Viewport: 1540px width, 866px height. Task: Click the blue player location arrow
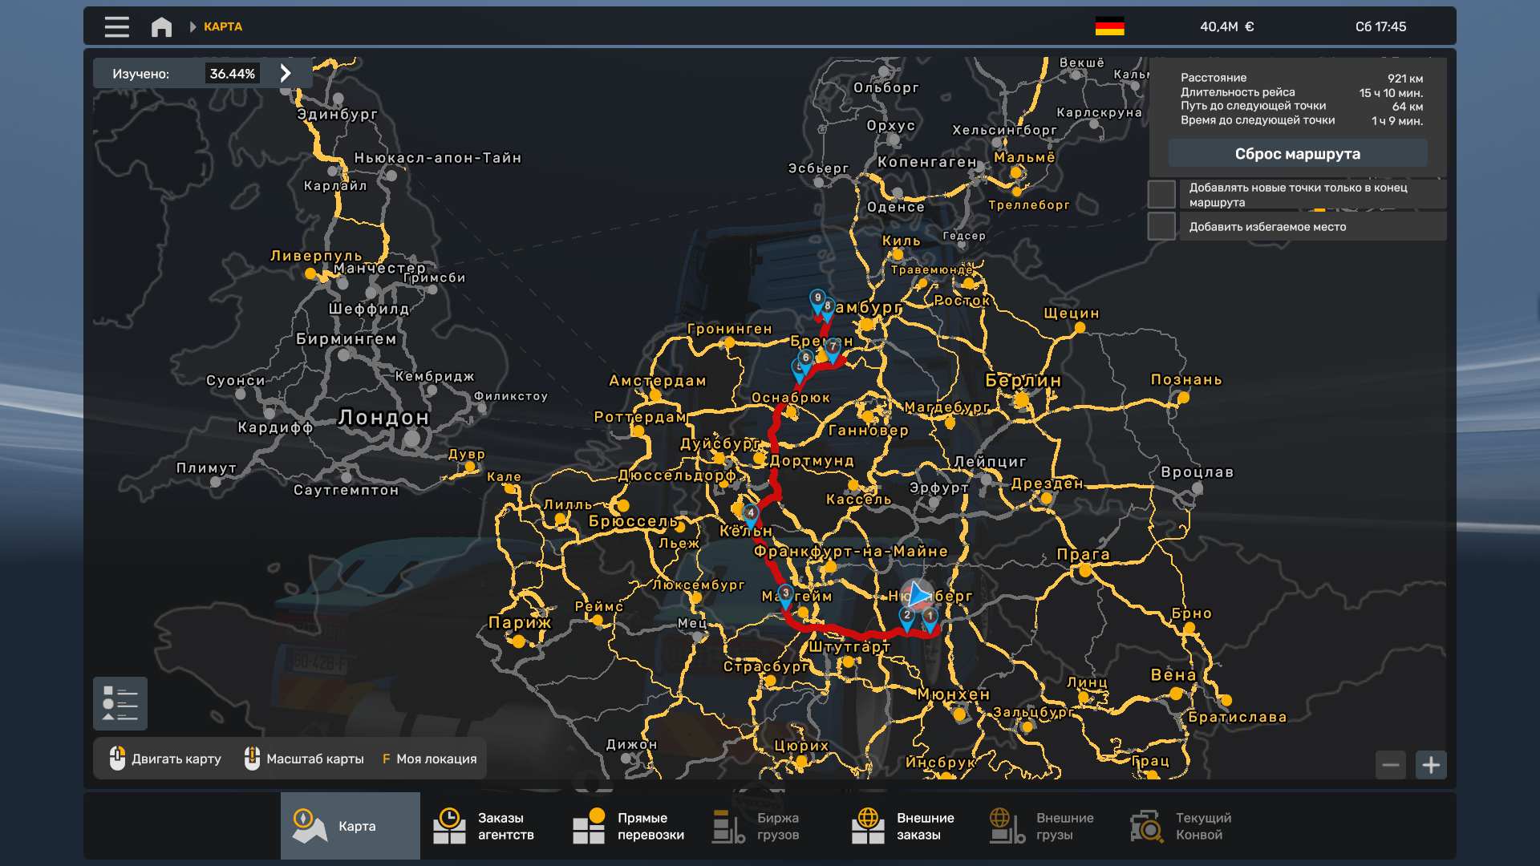(918, 595)
